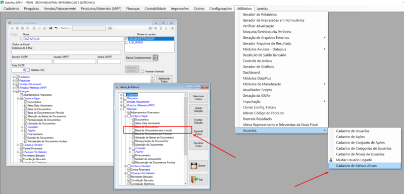The image size is (404, 194).
Task: Toggle the USUÁRIO level checkbox
Action: click(127, 43)
